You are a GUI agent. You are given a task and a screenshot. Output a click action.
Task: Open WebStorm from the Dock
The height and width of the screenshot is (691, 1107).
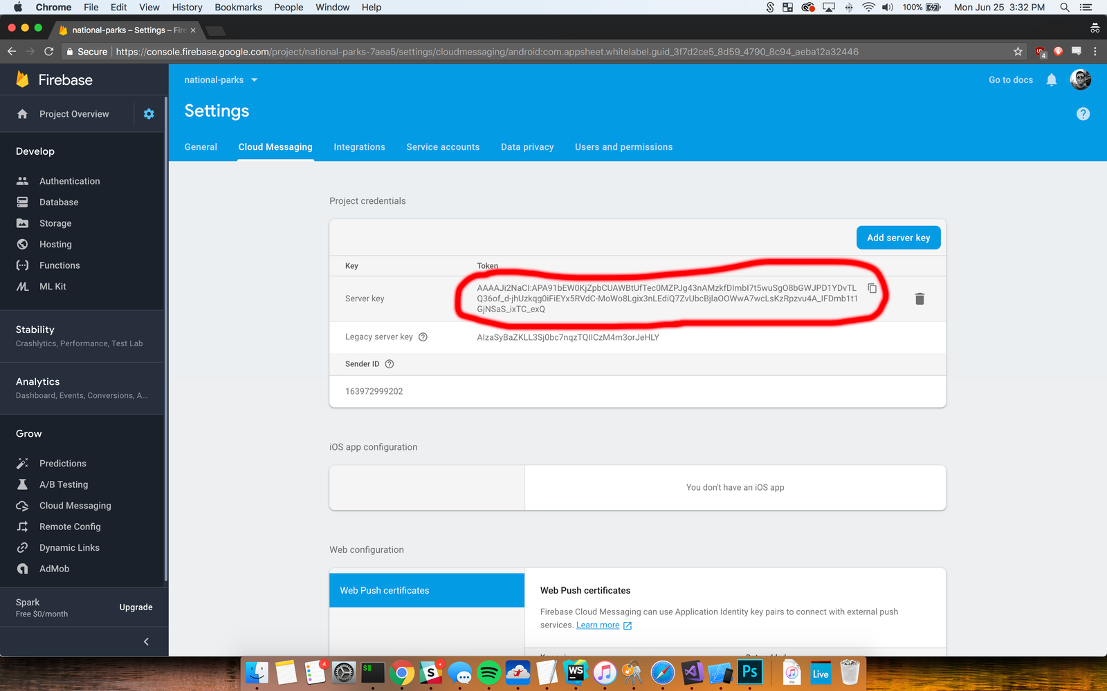(576, 672)
